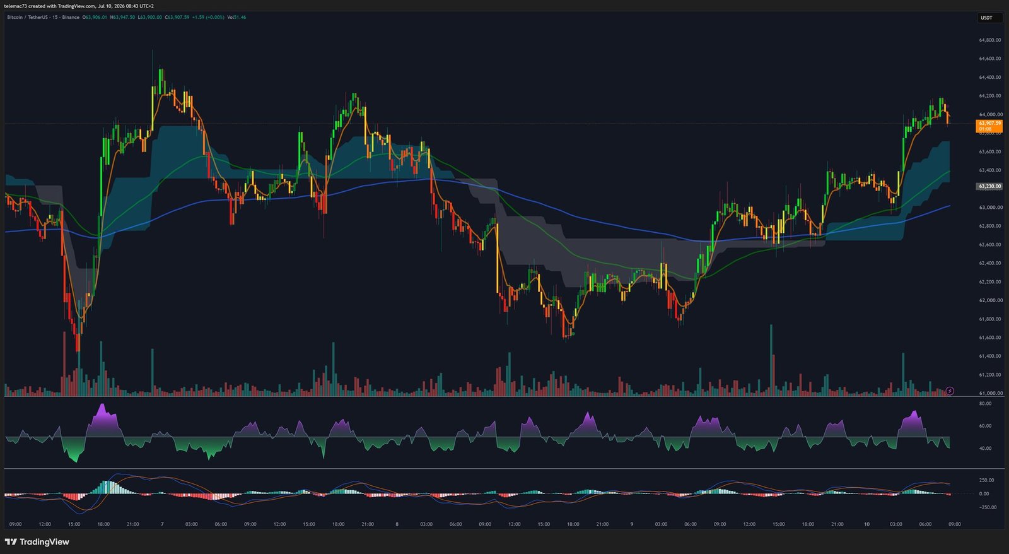Click the 80.00 level on RSI scale
Viewport: 1009px width, 554px height.
coord(985,404)
